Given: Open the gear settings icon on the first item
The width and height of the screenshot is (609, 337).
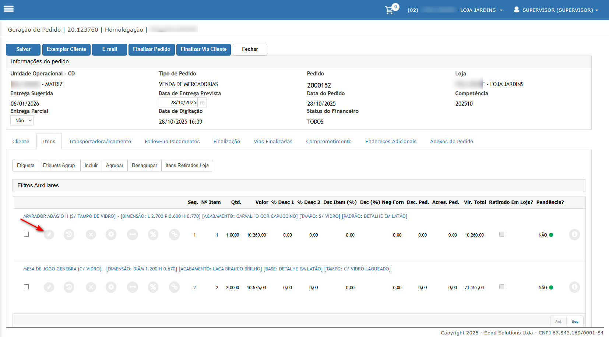Looking at the screenshot, I should point(111,234).
